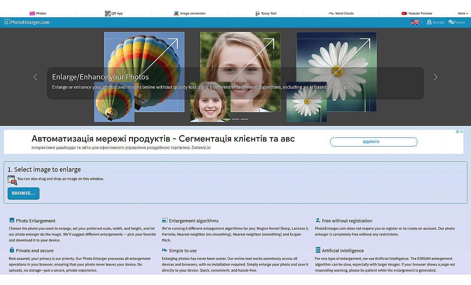Open the ad info icon
Screen dimensions: 471x285
pyautogui.click(x=458, y=132)
